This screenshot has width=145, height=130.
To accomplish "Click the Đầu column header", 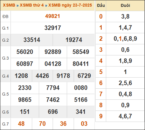I will (x=101, y=5).
